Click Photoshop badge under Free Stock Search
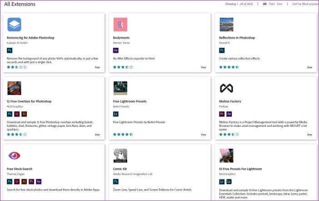Image resolution: width=319 pixels, height=201 pixels. pos(10,181)
